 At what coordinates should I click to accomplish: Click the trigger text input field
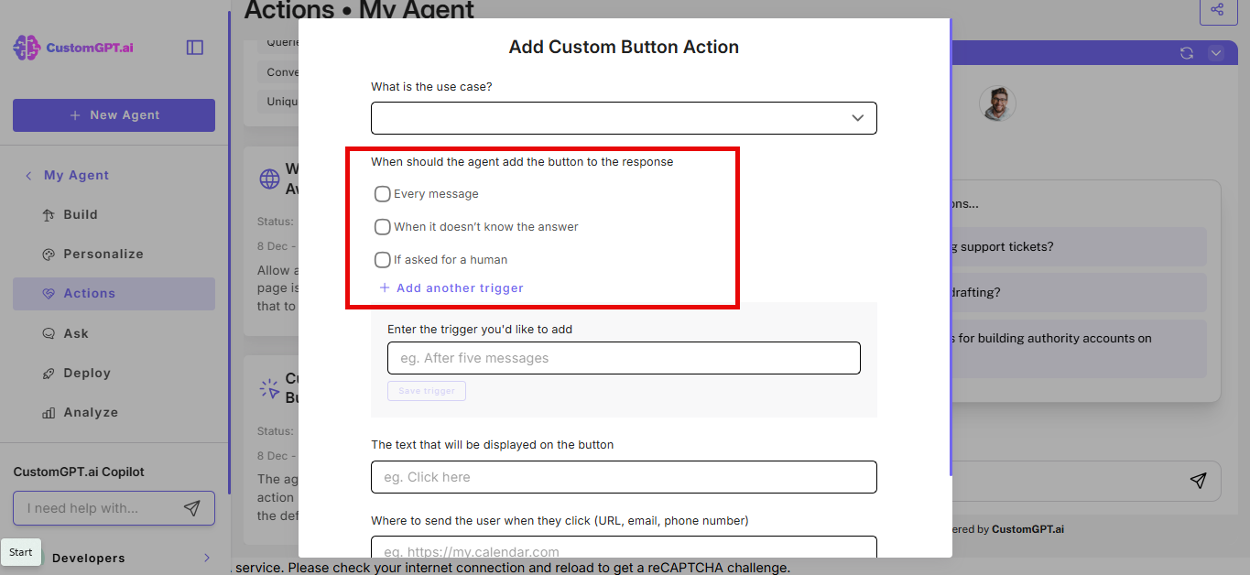pyautogui.click(x=623, y=358)
